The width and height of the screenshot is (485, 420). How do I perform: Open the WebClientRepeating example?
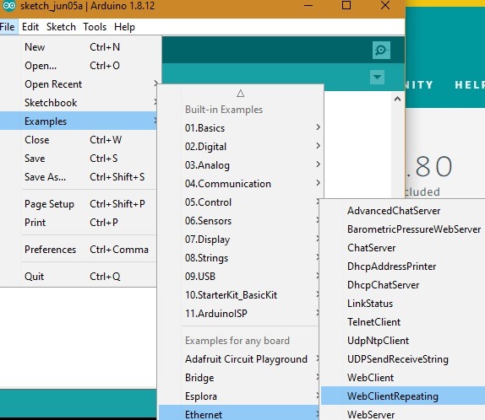(x=403, y=396)
